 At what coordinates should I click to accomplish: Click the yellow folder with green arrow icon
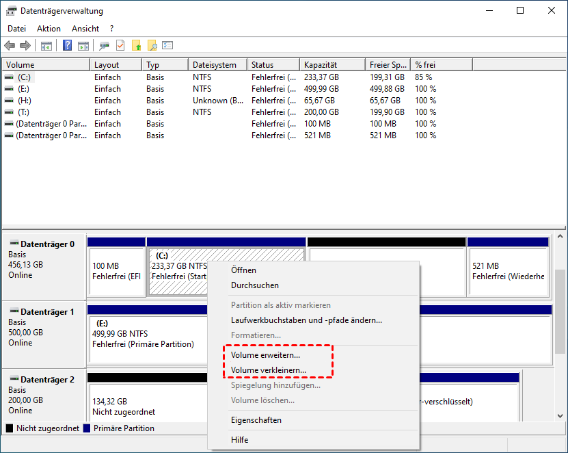pyautogui.click(x=136, y=45)
